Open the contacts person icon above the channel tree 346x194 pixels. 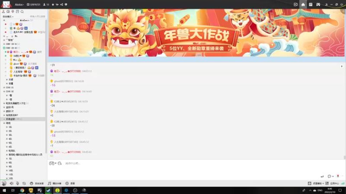(x=3, y=12)
